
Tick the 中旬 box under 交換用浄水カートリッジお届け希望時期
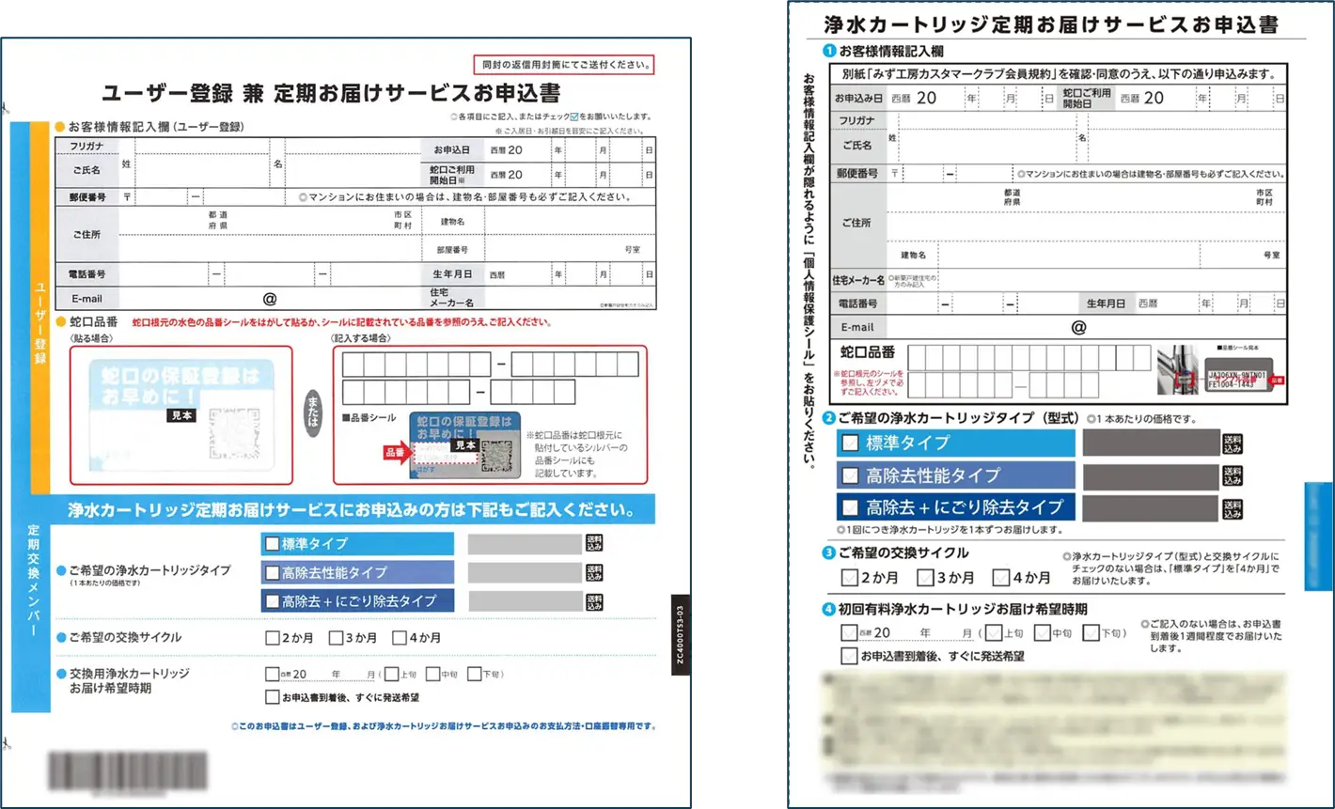point(432,674)
